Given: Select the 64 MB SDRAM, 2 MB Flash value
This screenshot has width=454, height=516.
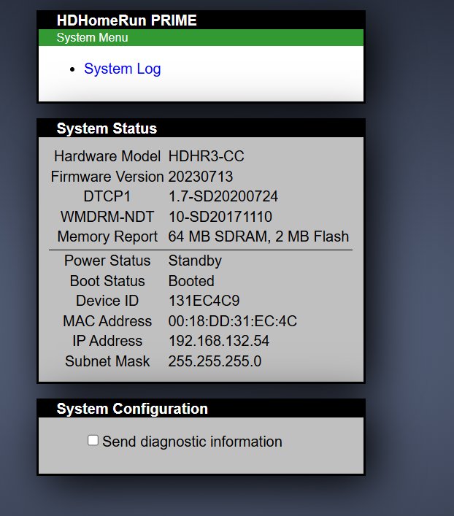Looking at the screenshot, I should point(258,236).
